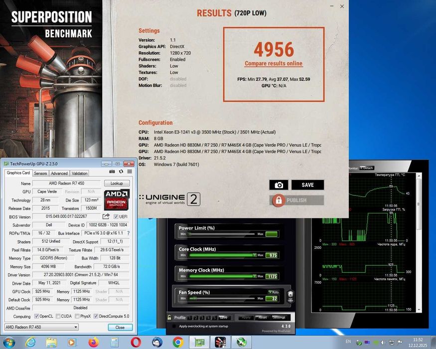Toggle the CUDA checkbox
Image resolution: width=436 pixels, height=349 pixels.
coord(58,316)
